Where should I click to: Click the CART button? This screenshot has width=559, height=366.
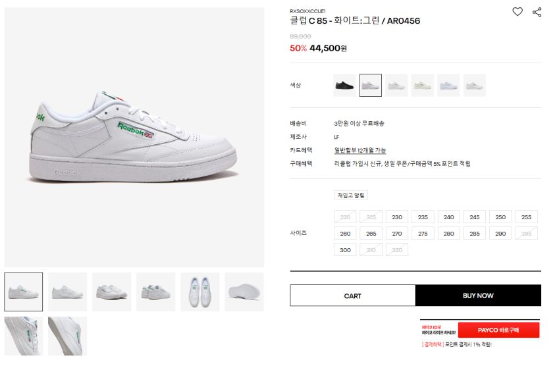[352, 296]
